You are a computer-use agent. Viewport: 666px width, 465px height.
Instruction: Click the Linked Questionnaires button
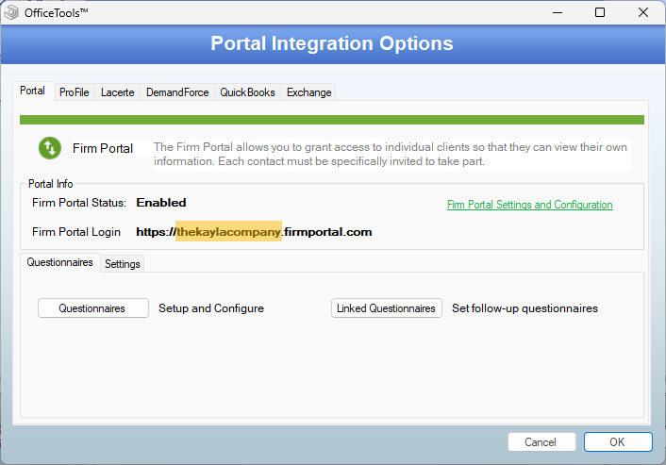[387, 307]
